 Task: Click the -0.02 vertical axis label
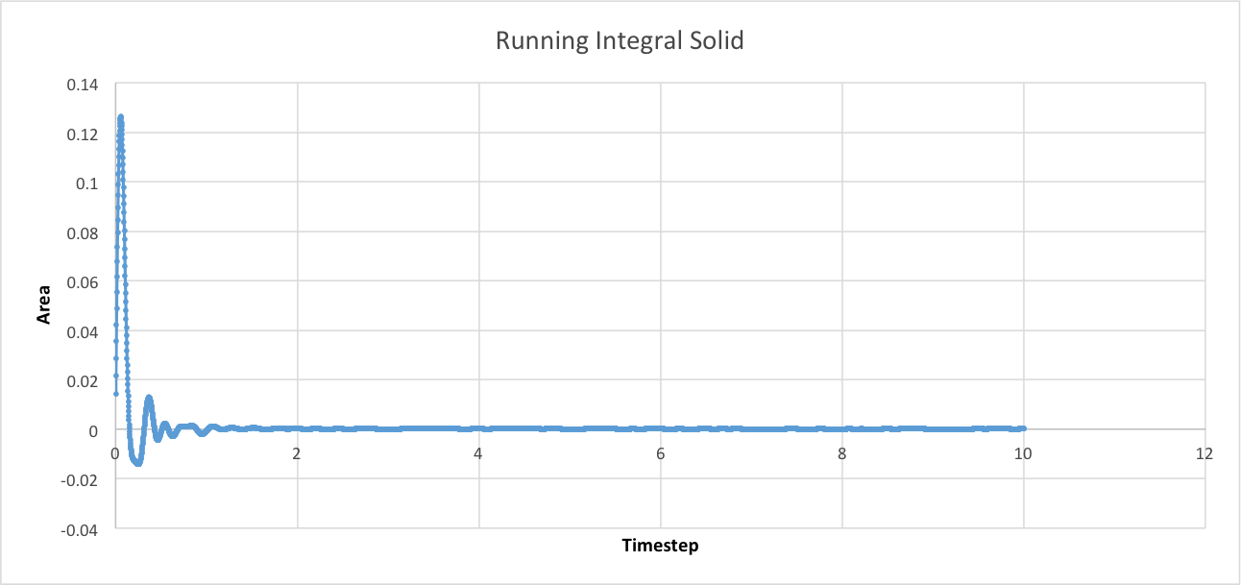(81, 480)
